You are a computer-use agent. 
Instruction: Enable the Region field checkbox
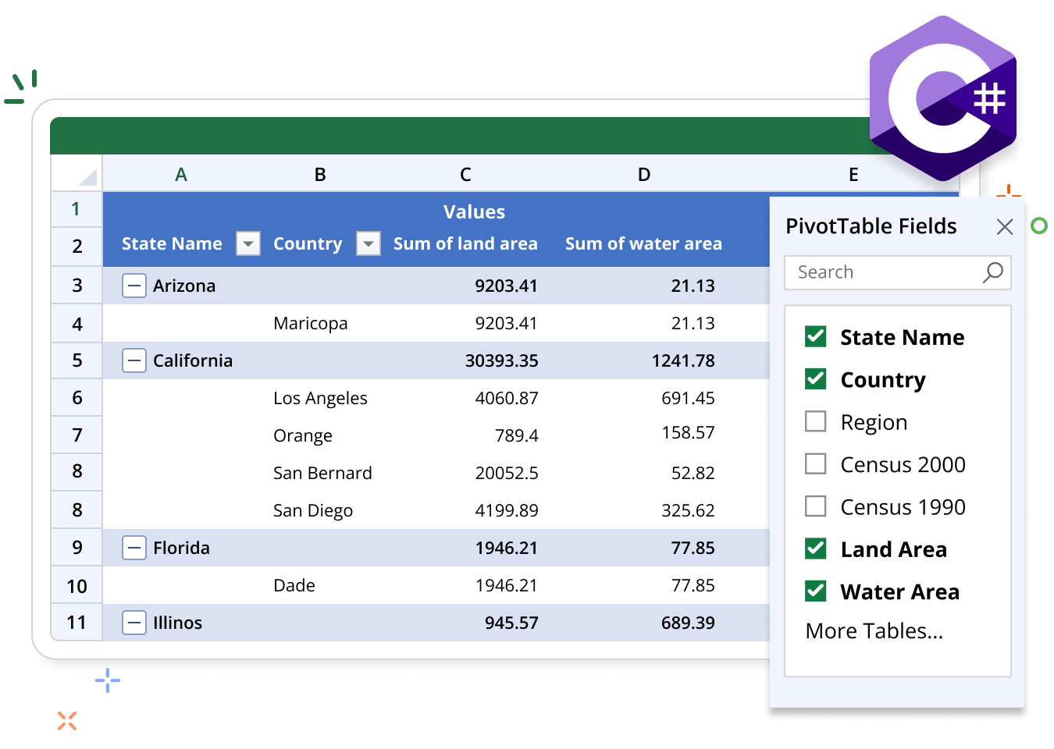pos(815,421)
